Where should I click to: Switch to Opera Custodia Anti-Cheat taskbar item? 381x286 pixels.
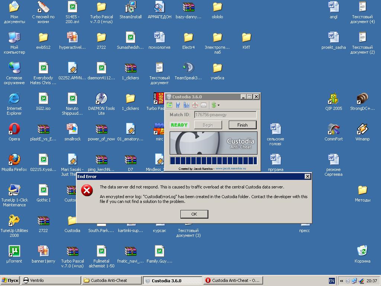pos(233,280)
